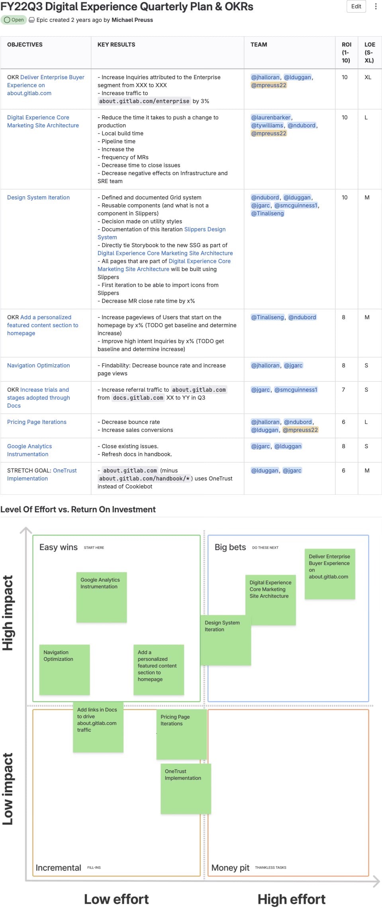Open author Michael Preuss's profile

click(x=132, y=20)
